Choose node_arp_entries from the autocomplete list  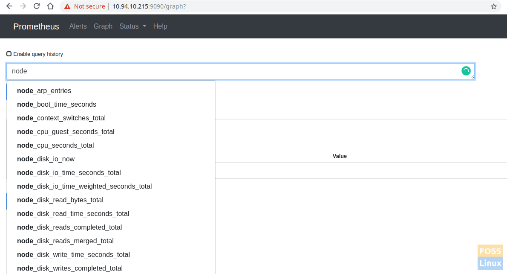click(x=43, y=90)
